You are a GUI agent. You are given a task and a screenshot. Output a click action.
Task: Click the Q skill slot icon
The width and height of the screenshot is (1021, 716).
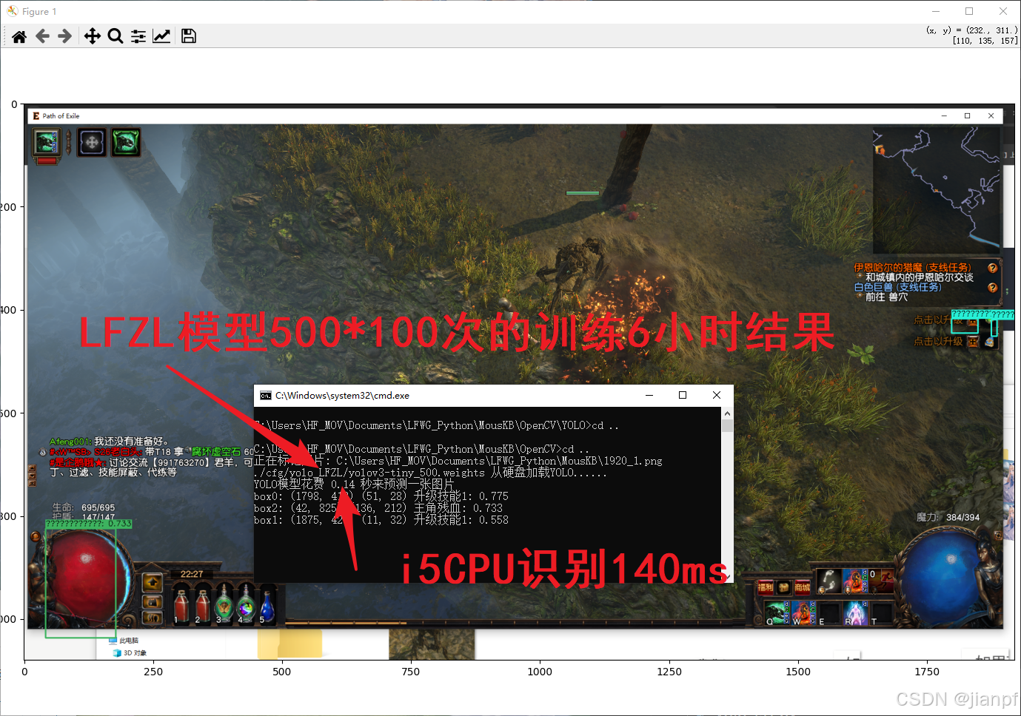(x=777, y=612)
